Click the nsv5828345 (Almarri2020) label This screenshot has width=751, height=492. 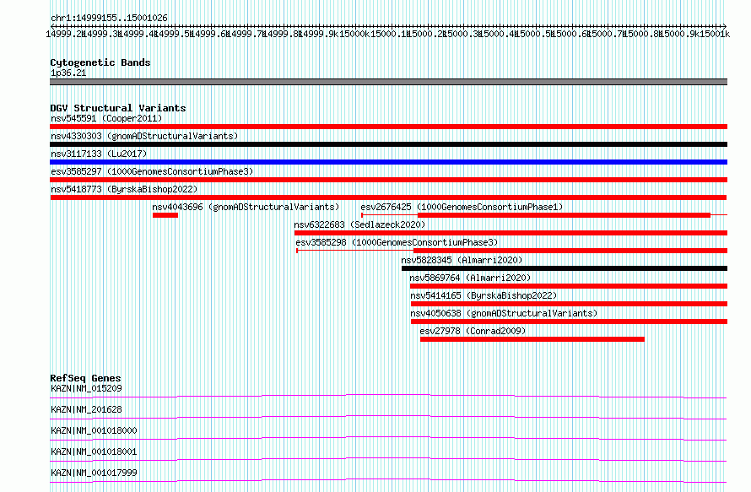coord(462,260)
